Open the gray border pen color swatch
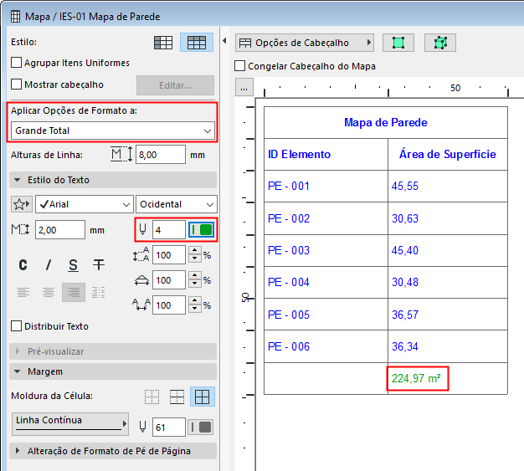Screen dimensions: 524x471 tap(201, 427)
